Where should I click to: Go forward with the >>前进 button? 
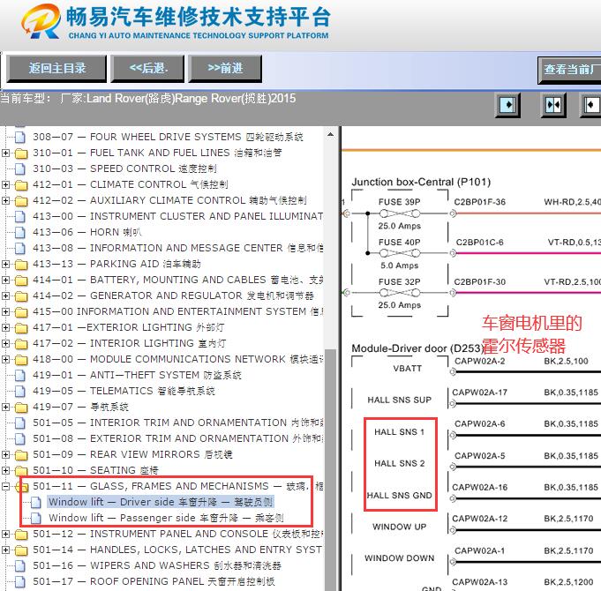[225, 69]
